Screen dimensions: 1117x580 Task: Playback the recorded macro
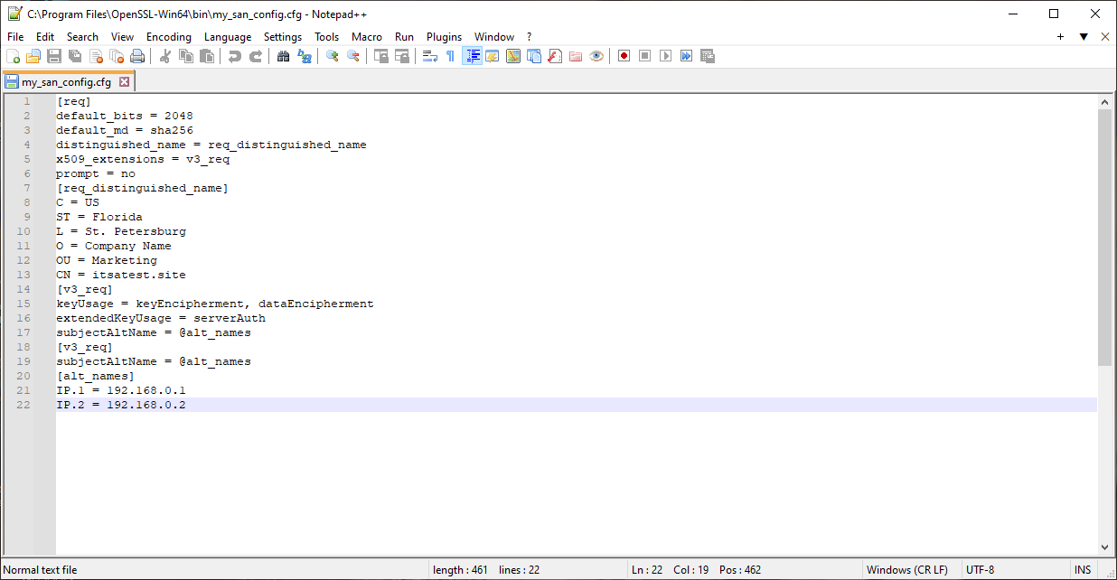coord(664,55)
